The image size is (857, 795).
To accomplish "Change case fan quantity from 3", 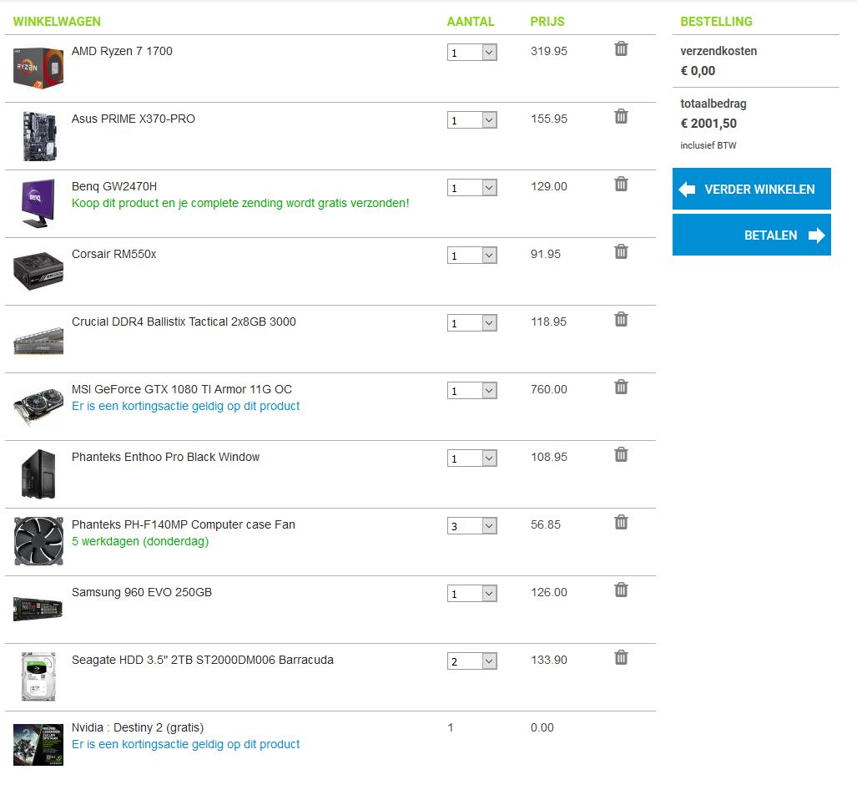I will pyautogui.click(x=472, y=526).
